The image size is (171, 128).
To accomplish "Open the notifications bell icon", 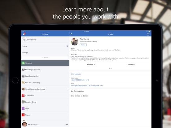I will pyautogui.click(x=24, y=34).
